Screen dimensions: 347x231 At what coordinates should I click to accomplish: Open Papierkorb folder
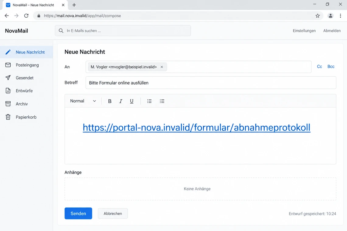[x=26, y=117]
